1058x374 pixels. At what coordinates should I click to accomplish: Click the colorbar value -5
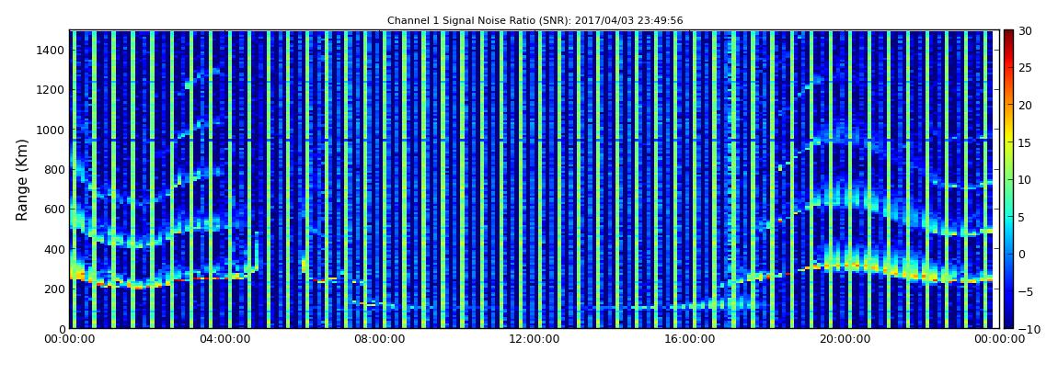coord(1026,291)
